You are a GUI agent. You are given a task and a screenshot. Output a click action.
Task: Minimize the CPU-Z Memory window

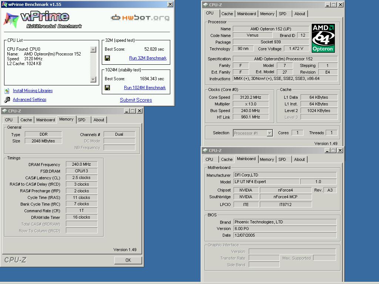coord(127,111)
